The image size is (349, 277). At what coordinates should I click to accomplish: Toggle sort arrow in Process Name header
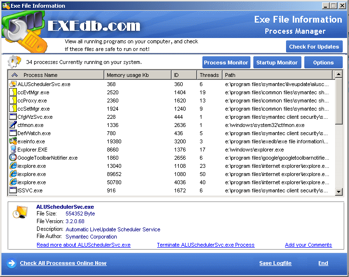[x=14, y=75]
